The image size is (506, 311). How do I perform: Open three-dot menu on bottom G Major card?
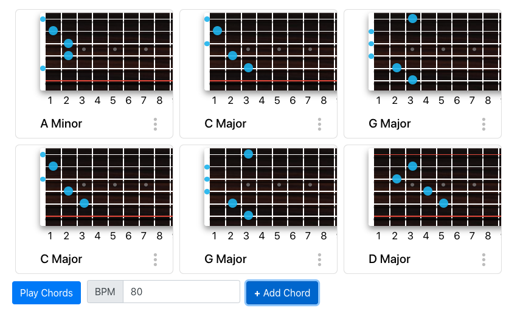point(319,259)
